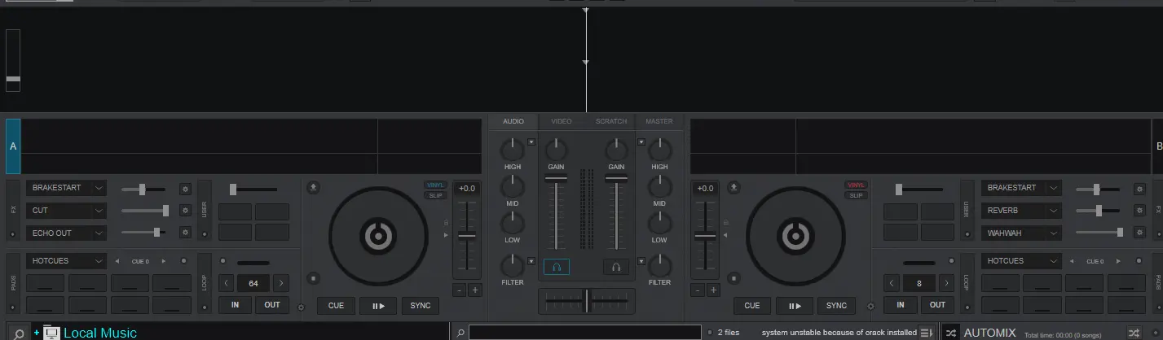Add folder with plus icon near Local Music
The image size is (1163, 340).
[37, 333]
